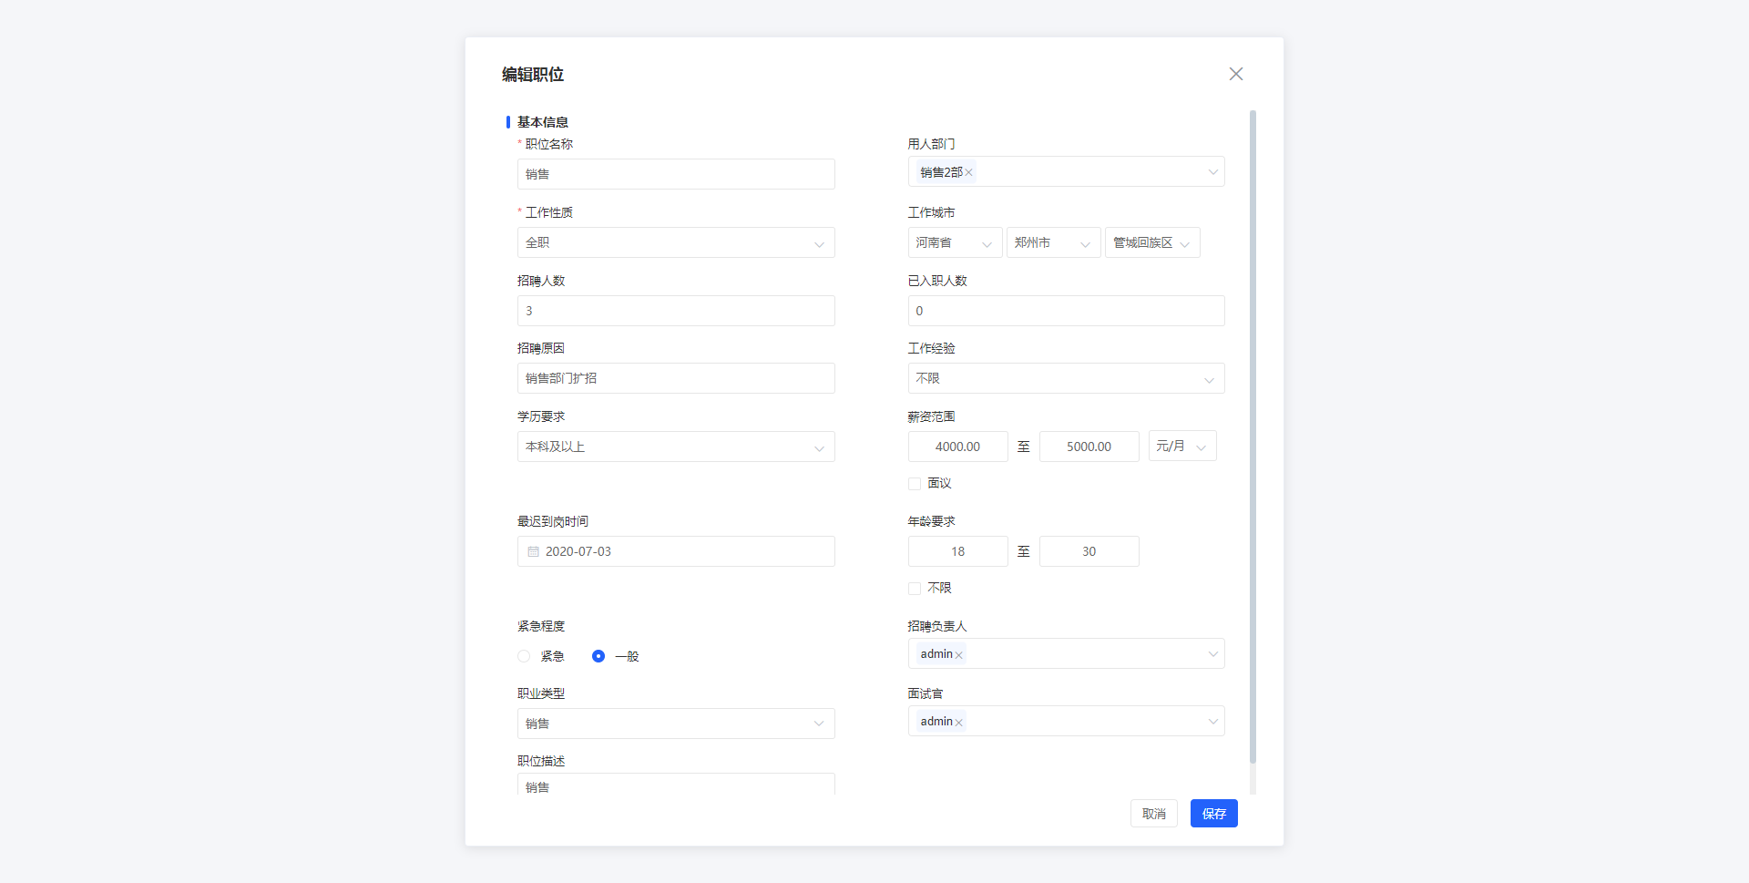This screenshot has height=883, width=1749.
Task: Focus the 已入职人数 input field
Action: [x=1066, y=311]
